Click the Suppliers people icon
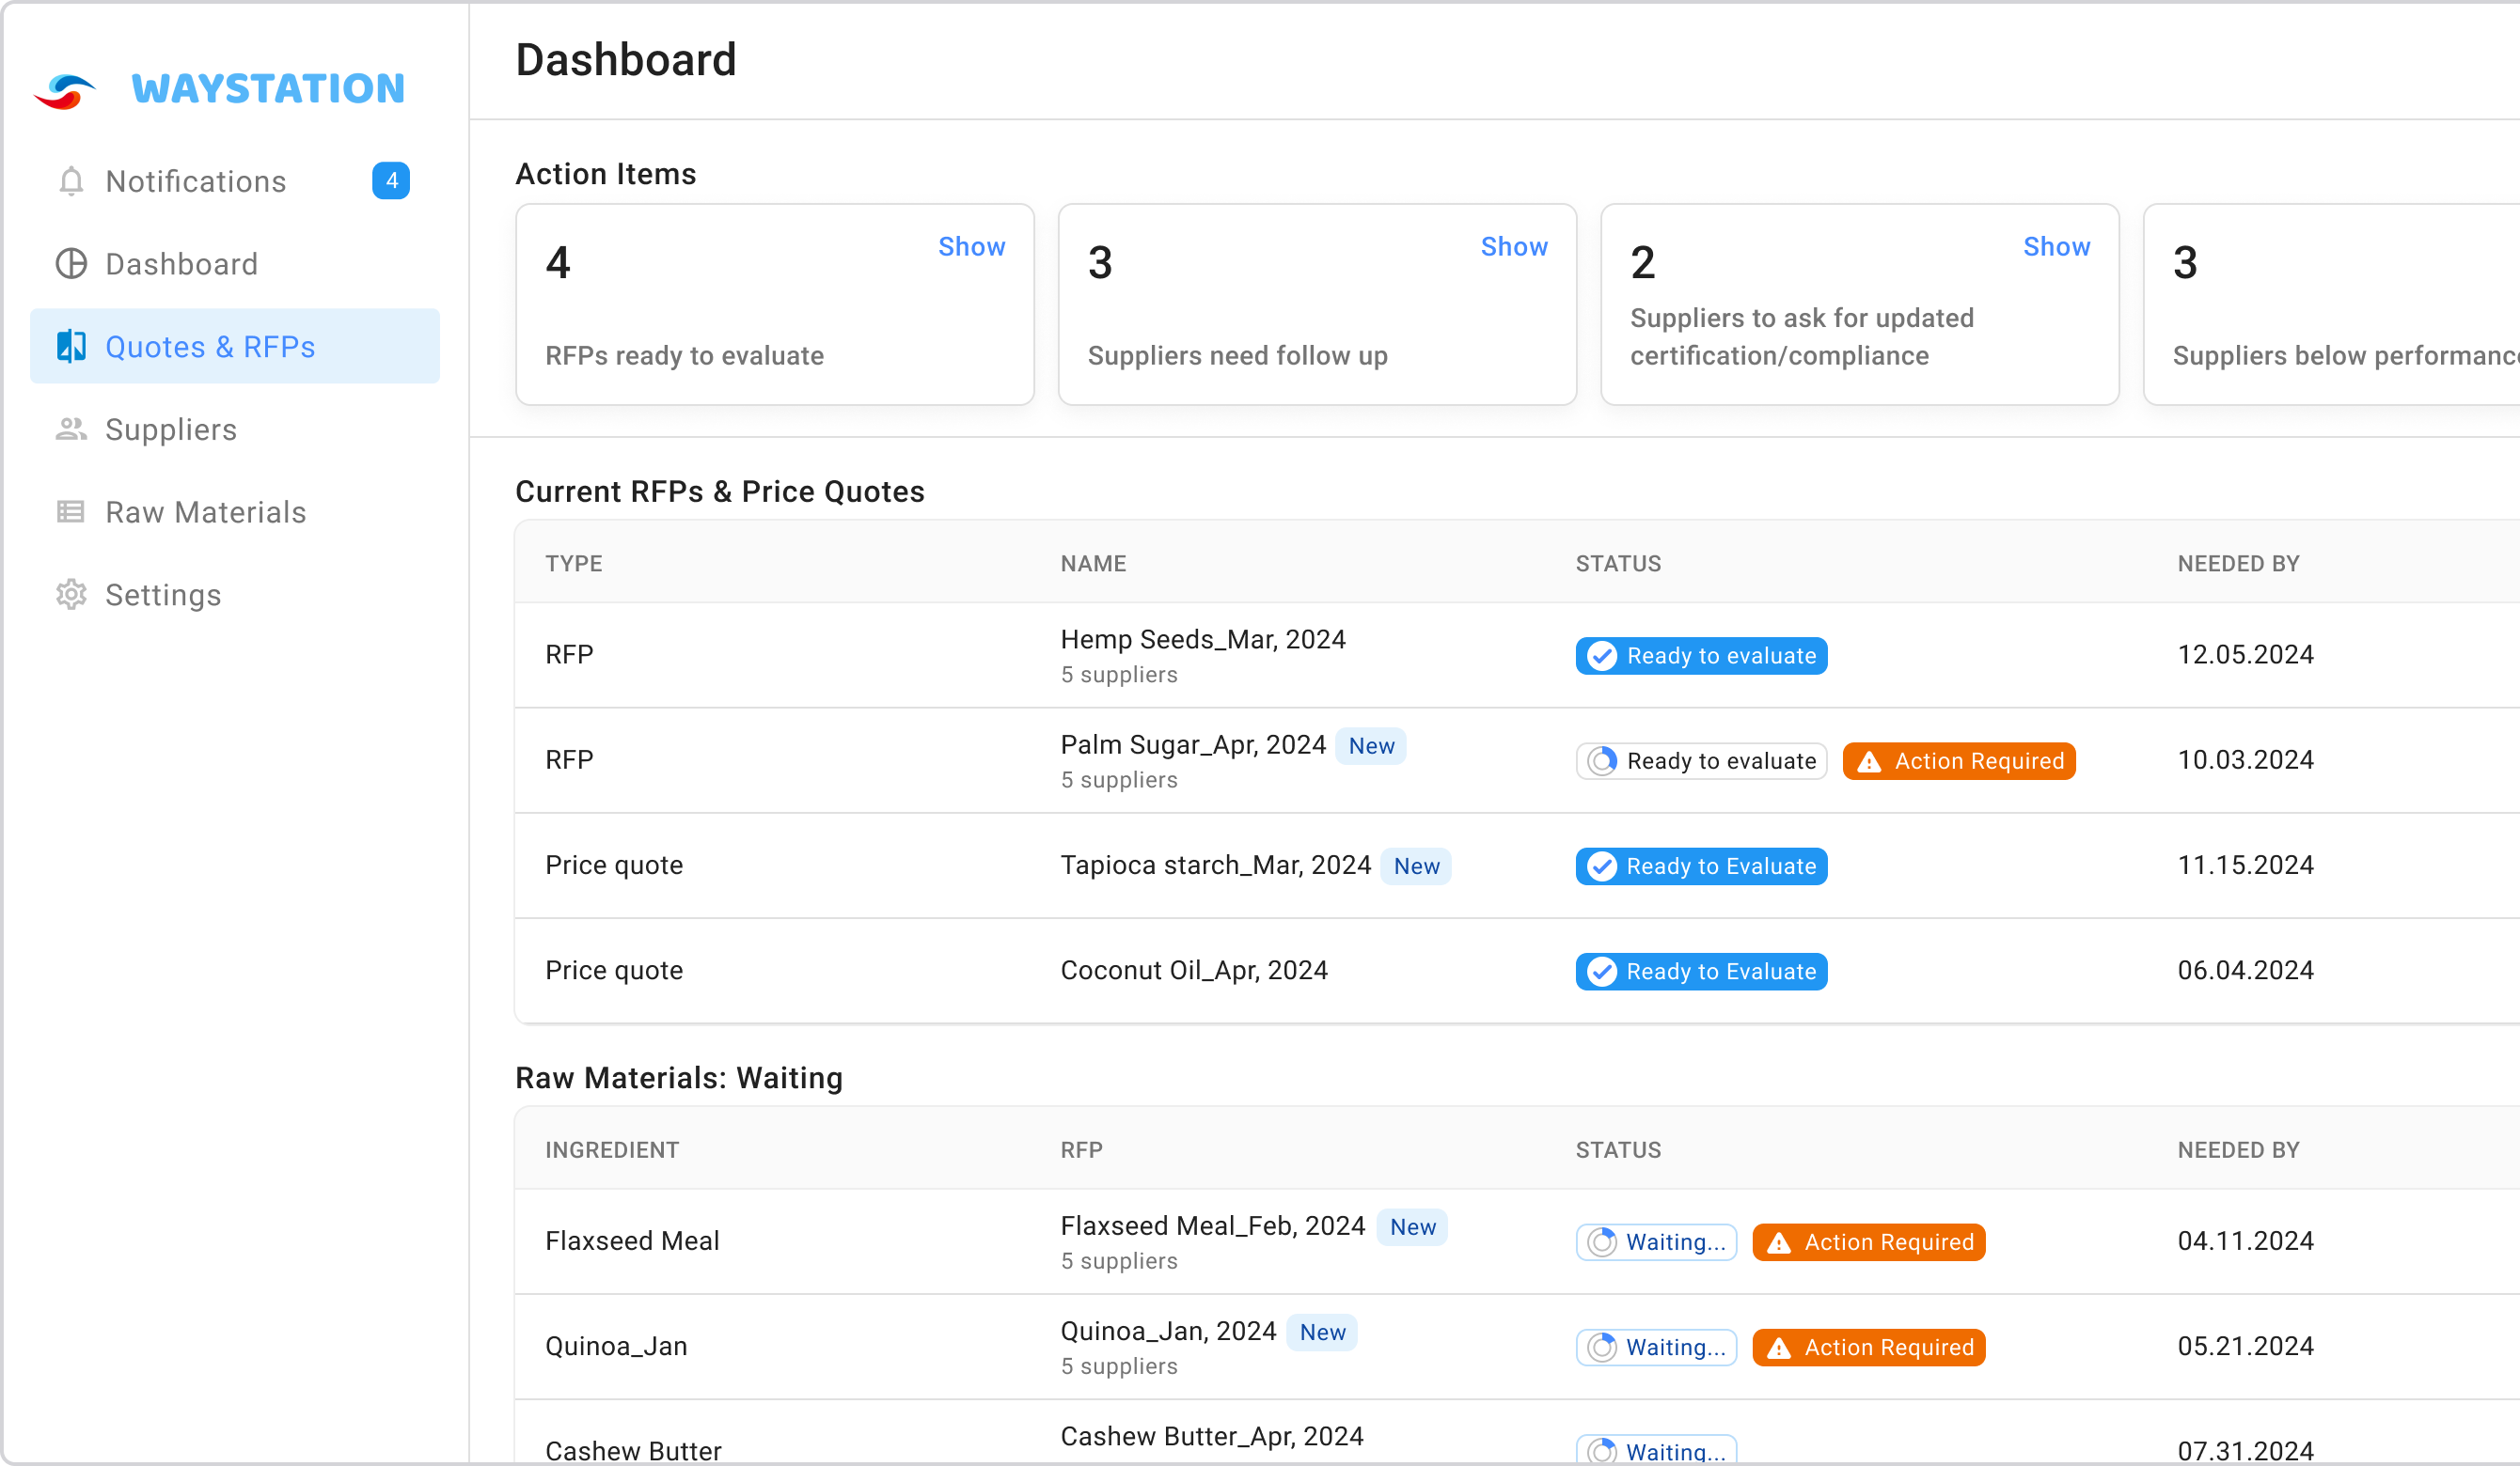The height and width of the screenshot is (1466, 2520). click(71, 429)
